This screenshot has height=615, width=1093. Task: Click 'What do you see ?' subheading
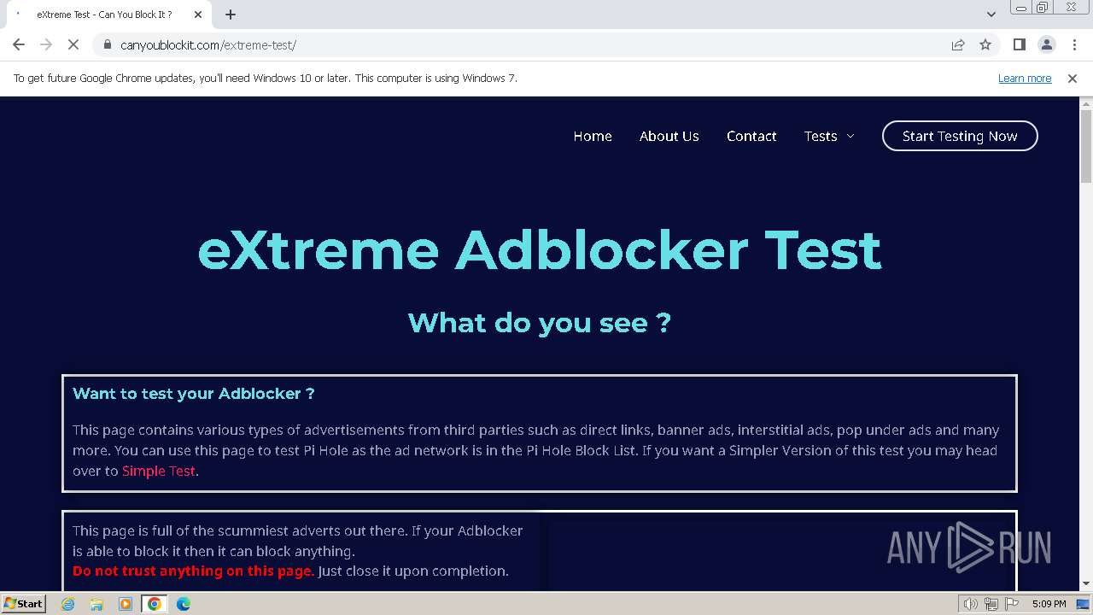(540, 322)
